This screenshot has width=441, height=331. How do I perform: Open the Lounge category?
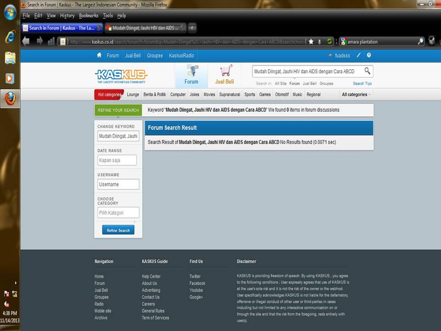coord(133,95)
